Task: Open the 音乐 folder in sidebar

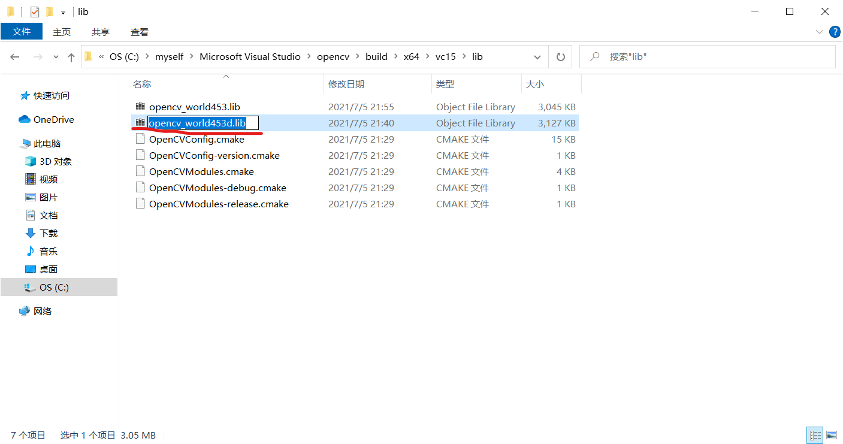Action: point(41,252)
